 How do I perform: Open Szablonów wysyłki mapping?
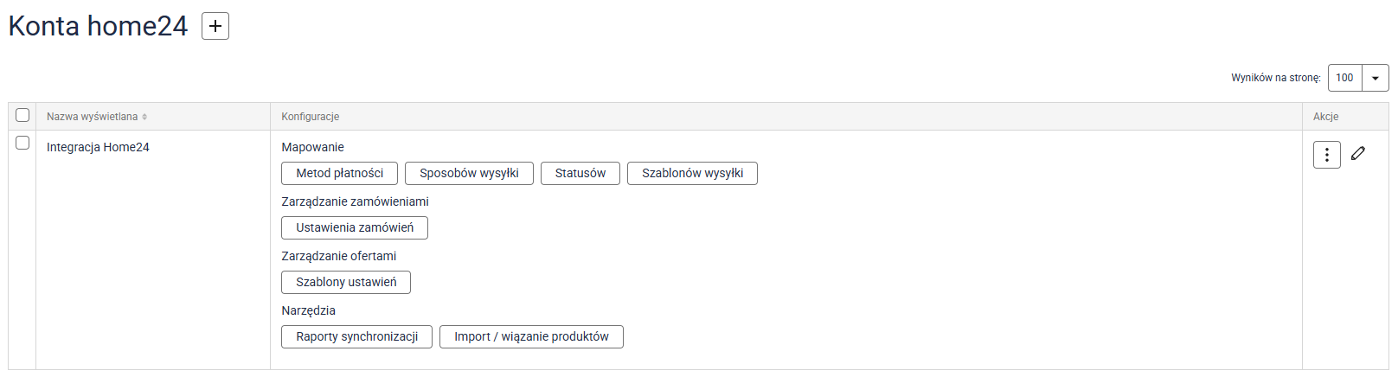[692, 173]
